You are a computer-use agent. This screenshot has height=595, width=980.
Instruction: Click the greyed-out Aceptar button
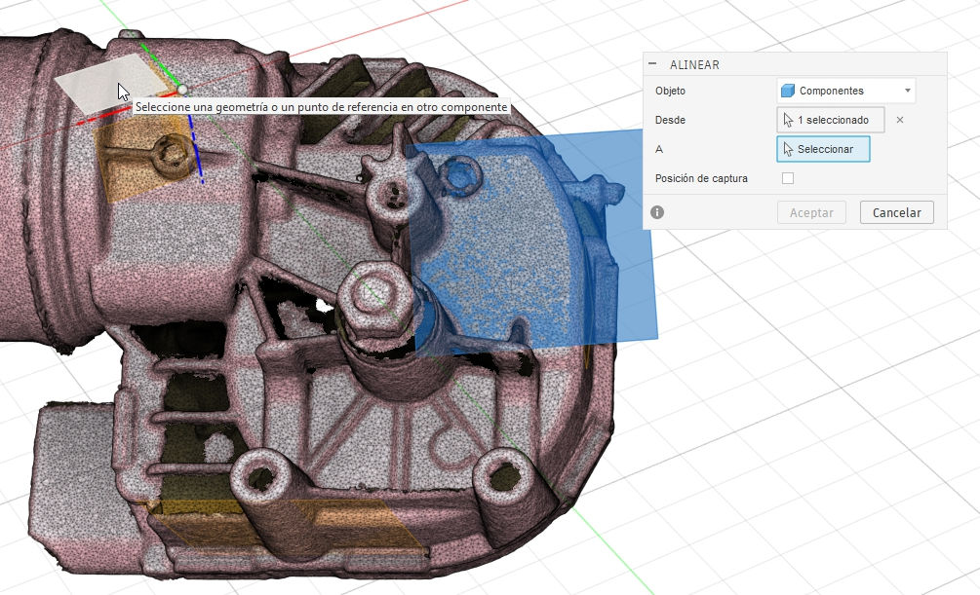click(x=811, y=212)
